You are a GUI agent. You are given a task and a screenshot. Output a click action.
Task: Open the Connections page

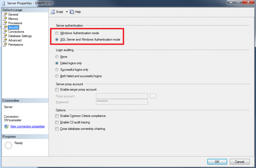pos(16,32)
